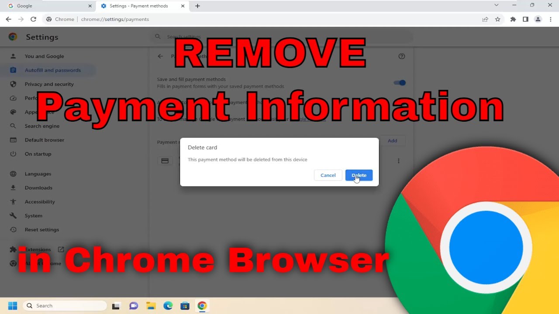Open Reset settings page
Viewport: 559px width, 314px height.
(41, 229)
